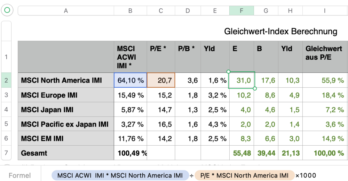Click the E total cell 55,48

click(x=242, y=153)
